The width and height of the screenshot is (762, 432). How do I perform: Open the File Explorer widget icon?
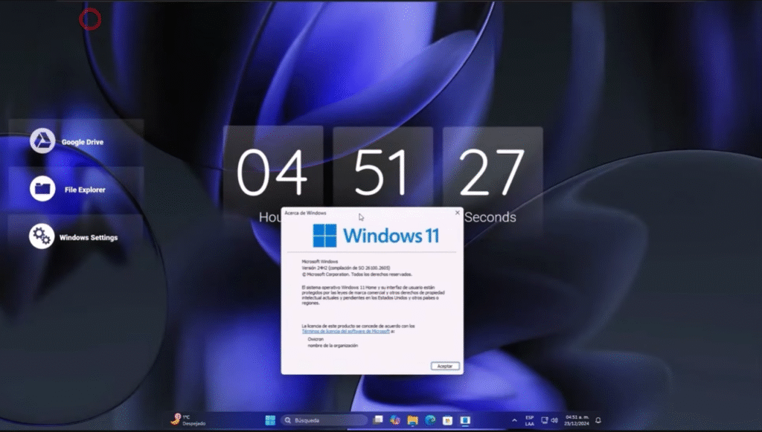tap(42, 189)
